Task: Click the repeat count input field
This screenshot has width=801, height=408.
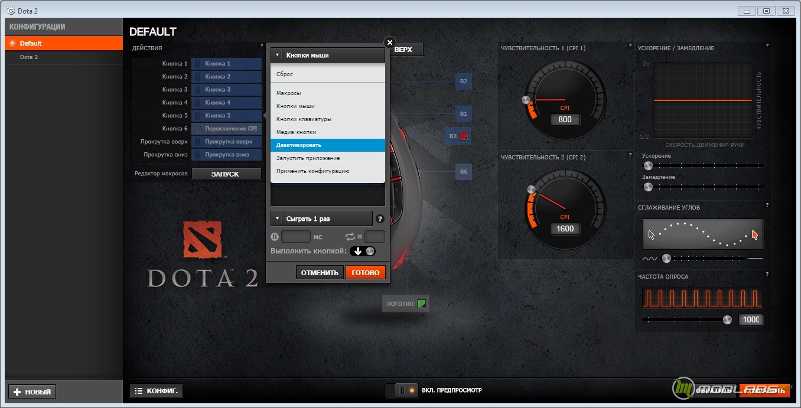Action: [375, 237]
